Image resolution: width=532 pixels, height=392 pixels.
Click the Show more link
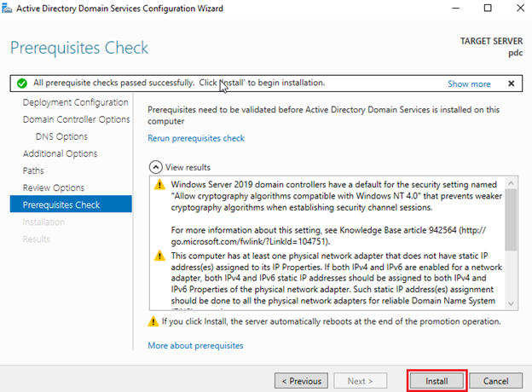point(469,84)
